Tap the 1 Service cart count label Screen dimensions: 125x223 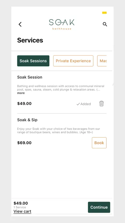pyautogui.click(x=20, y=207)
